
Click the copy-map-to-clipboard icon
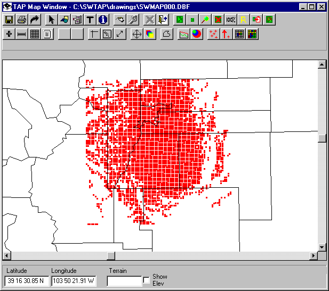coord(256,20)
